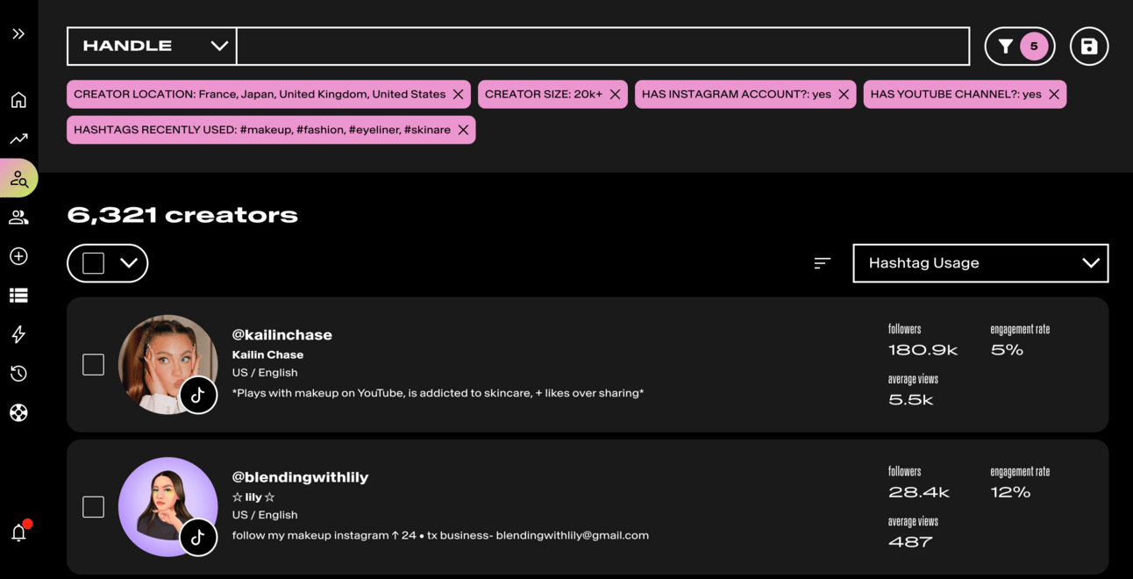Open the HANDLE search type dropdown

[152, 46]
